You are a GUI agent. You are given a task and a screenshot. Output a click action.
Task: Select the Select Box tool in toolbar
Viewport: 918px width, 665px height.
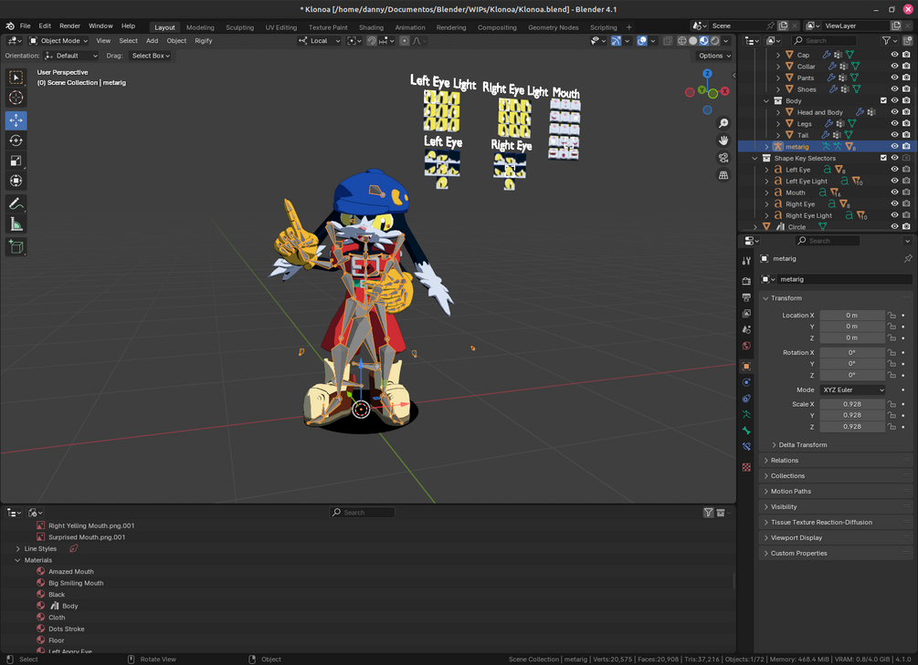pos(16,78)
